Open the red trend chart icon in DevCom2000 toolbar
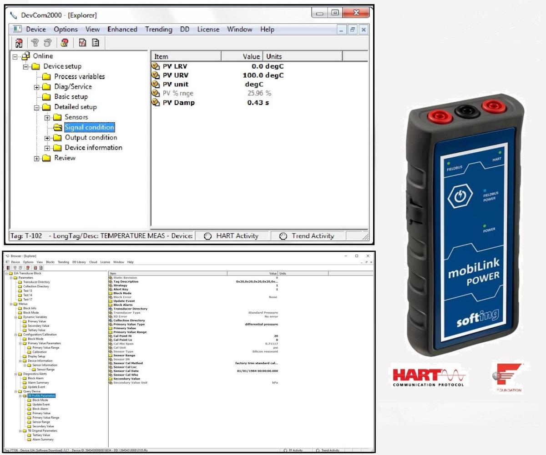546x455 pixels. point(83,43)
